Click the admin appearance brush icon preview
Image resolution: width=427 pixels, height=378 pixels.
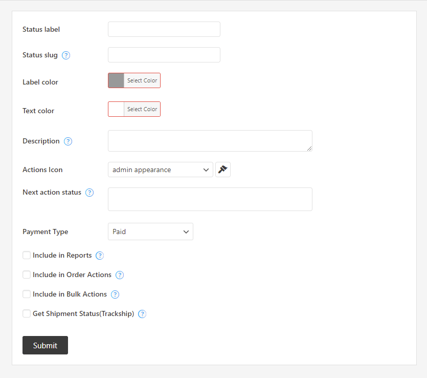pos(222,170)
